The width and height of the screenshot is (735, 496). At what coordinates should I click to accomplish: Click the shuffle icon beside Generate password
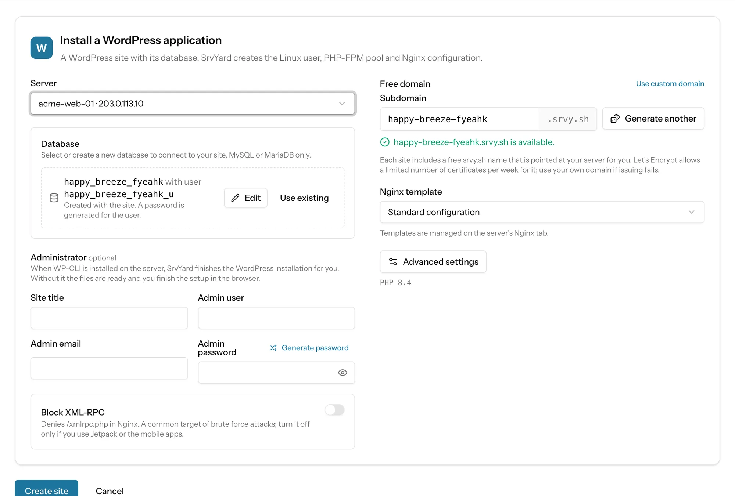(x=273, y=348)
